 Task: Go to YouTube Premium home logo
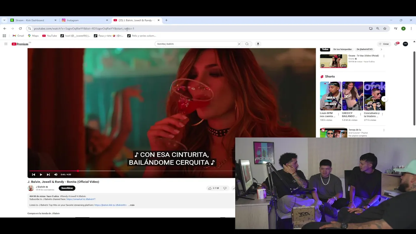pyautogui.click(x=20, y=44)
